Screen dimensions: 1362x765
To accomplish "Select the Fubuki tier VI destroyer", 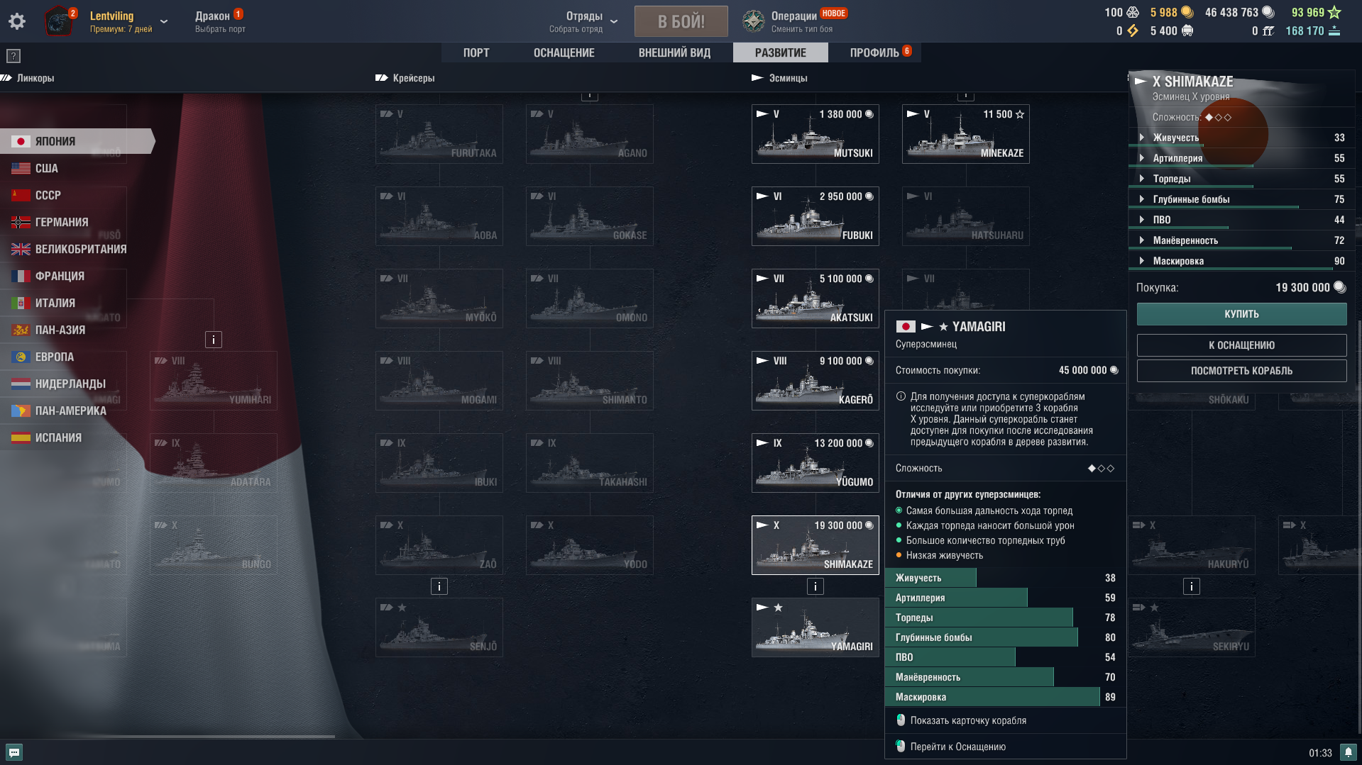I will click(x=815, y=216).
